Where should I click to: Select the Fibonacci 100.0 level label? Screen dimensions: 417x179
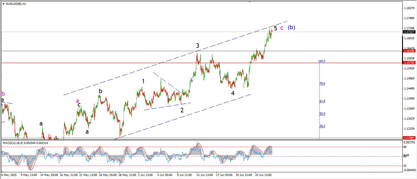pyautogui.click(x=322, y=61)
